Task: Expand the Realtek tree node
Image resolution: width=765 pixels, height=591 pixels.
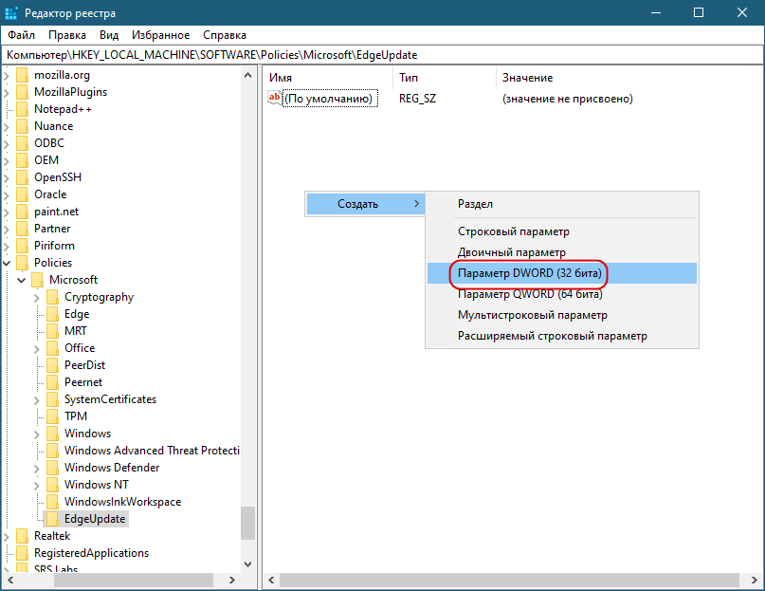Action: (7, 537)
